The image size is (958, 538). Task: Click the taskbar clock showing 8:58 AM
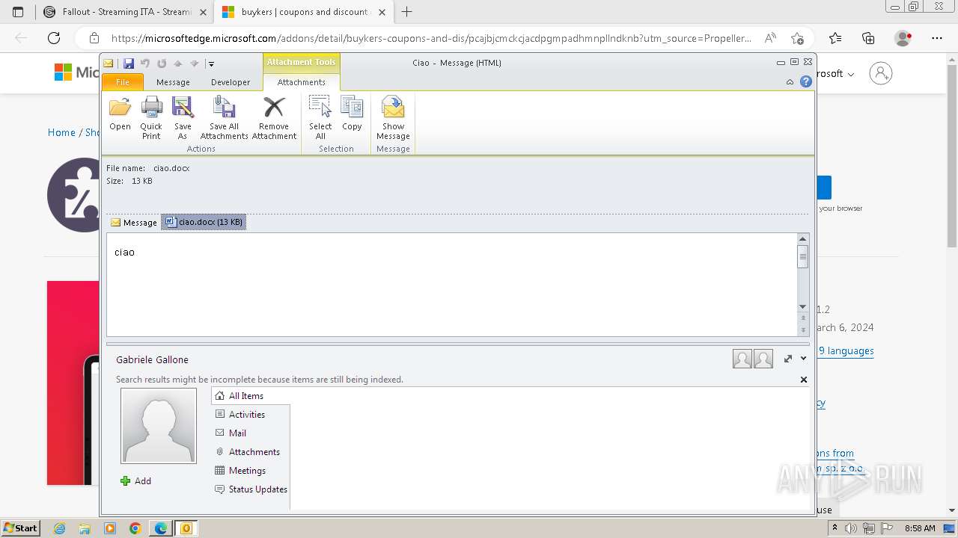pyautogui.click(x=920, y=528)
